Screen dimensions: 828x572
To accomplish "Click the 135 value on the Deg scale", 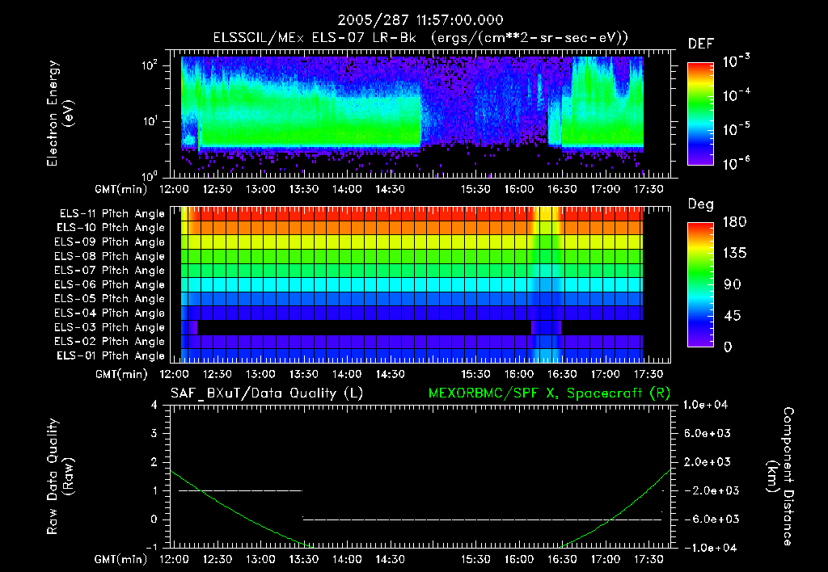I will pyautogui.click(x=734, y=253).
